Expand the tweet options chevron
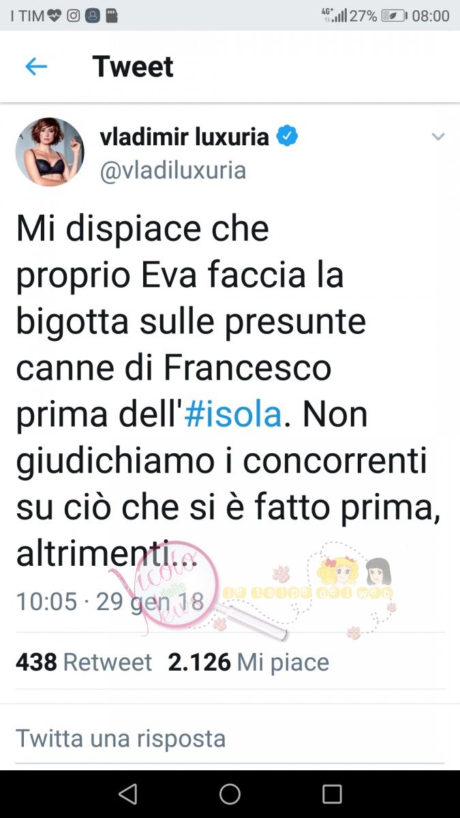Viewport: 460px width, 818px height. (x=438, y=137)
